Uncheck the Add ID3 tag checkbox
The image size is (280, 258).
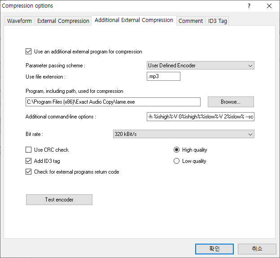click(29, 161)
